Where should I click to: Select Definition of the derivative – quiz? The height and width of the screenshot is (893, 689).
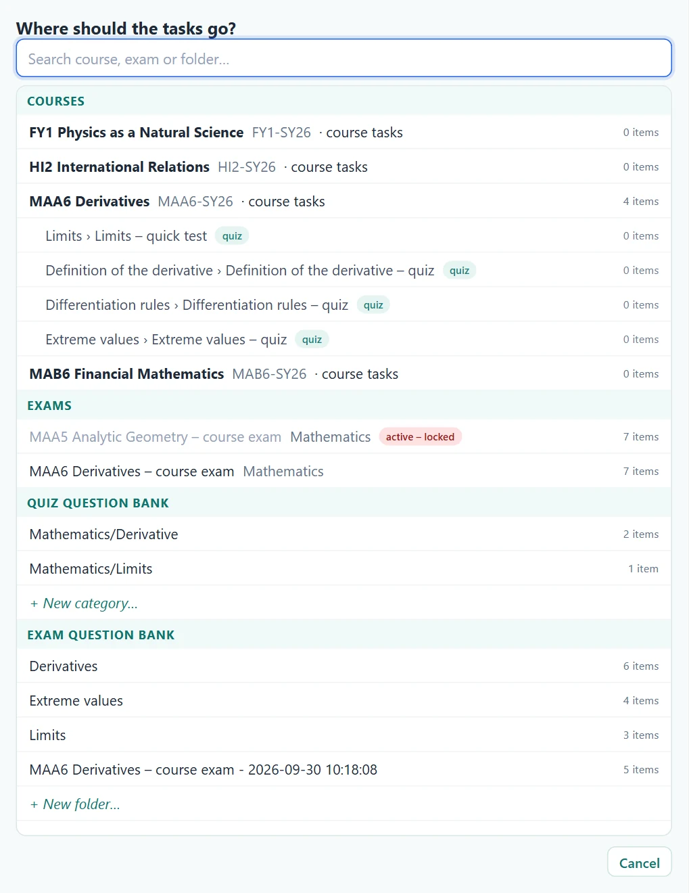pyautogui.click(x=343, y=271)
